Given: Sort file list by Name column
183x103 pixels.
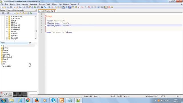Looking at the screenshot, I should click(x=14, y=43).
